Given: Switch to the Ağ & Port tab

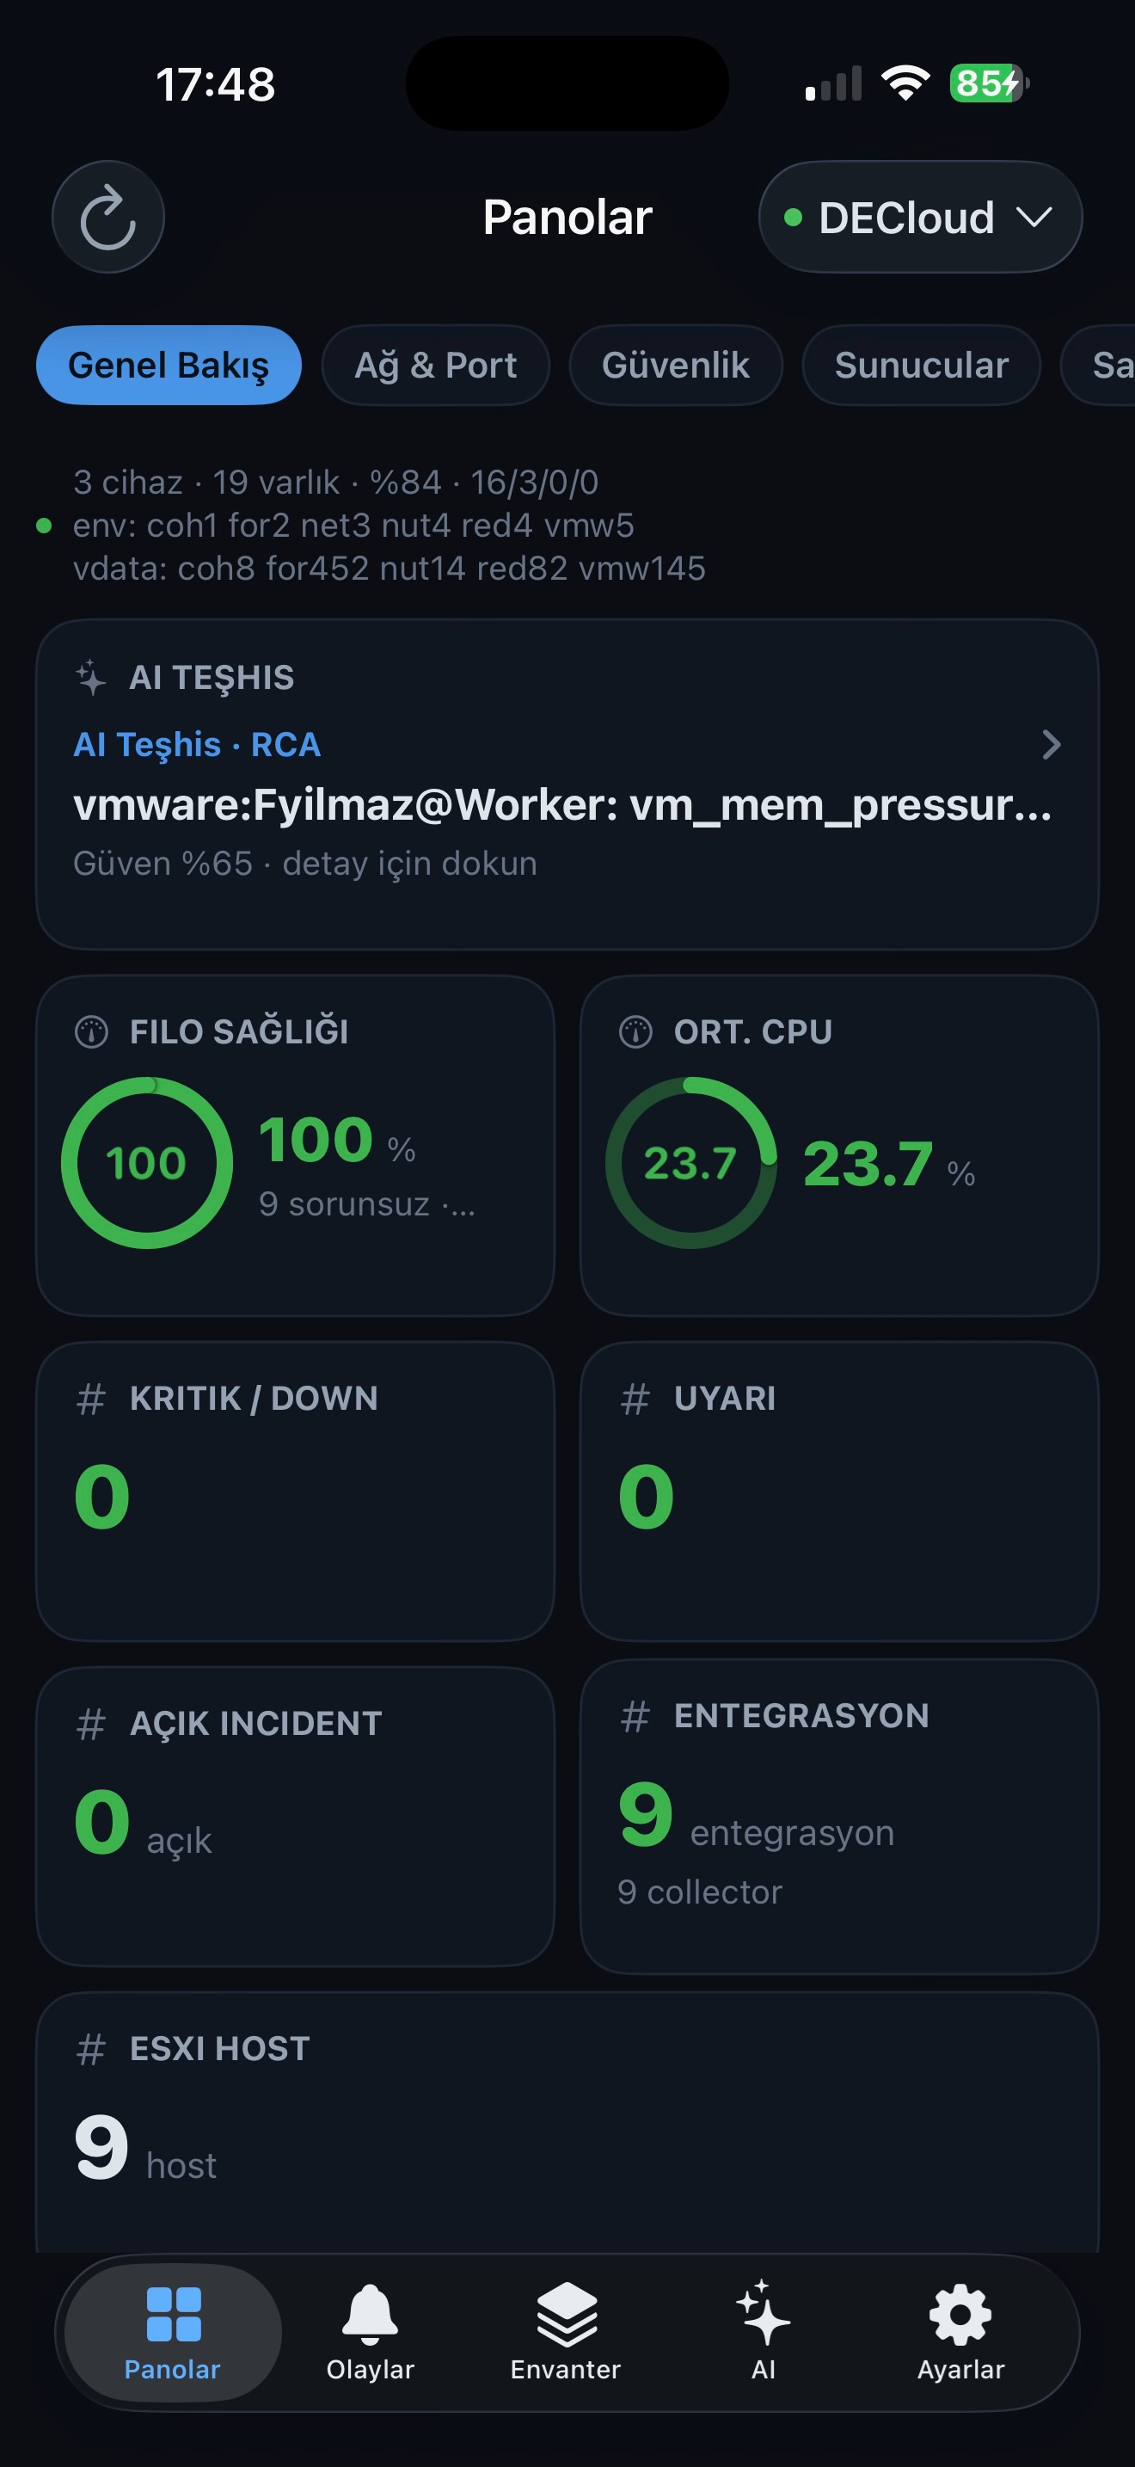Looking at the screenshot, I should click(x=435, y=365).
